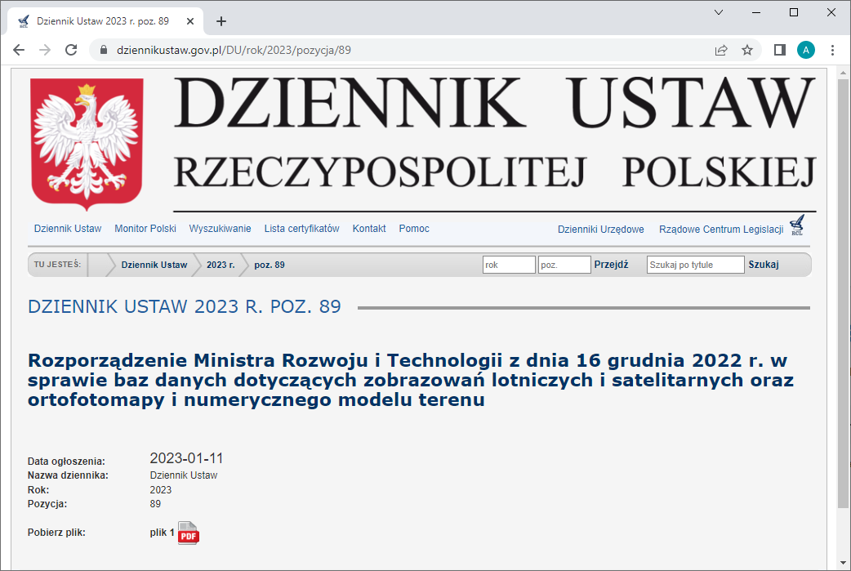Click the side panel icon next to profile
Viewport: 851px width, 571px height.
coord(777,50)
